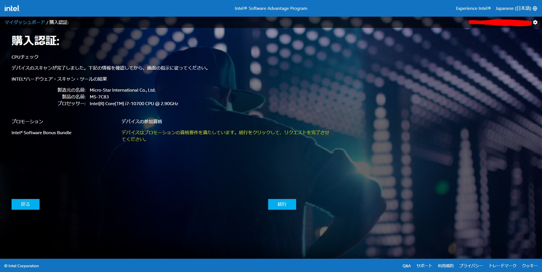This screenshot has width=542, height=272.
Task: Click Intel® Software Bonus Bundle promotion text
Action: point(41,133)
